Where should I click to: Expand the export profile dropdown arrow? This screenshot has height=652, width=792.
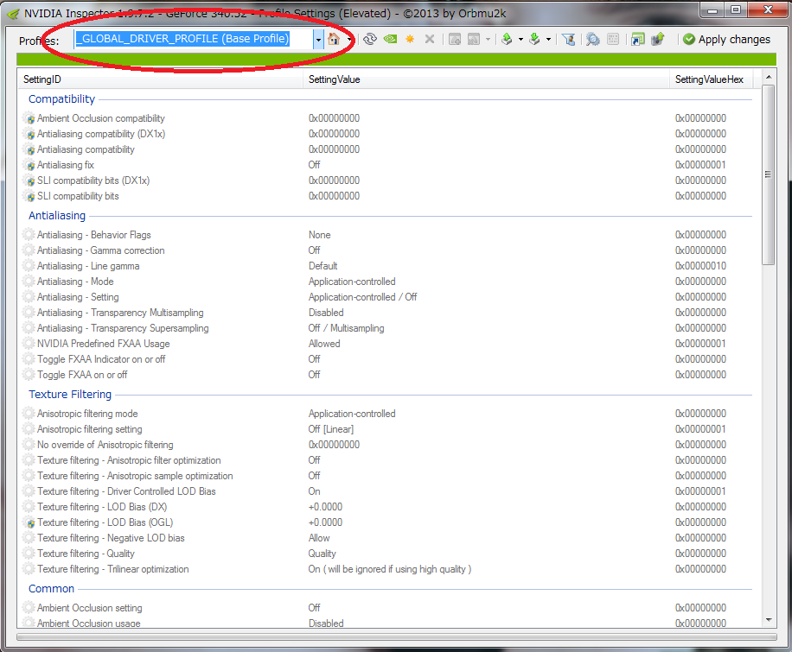tap(520, 40)
